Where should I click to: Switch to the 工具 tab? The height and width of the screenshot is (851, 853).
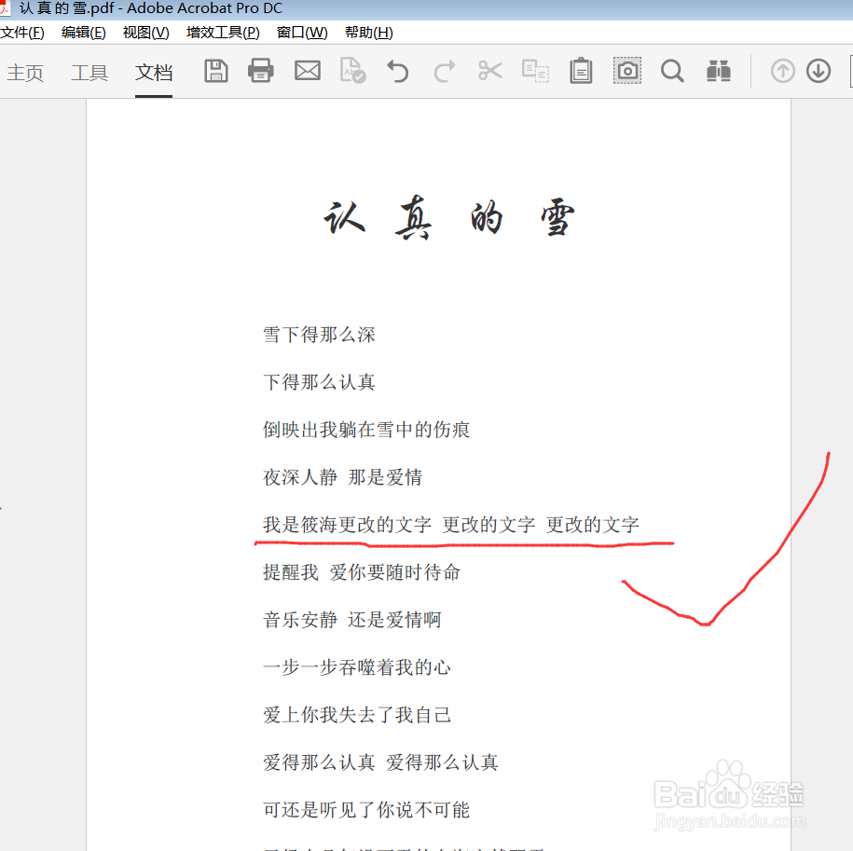pyautogui.click(x=89, y=73)
